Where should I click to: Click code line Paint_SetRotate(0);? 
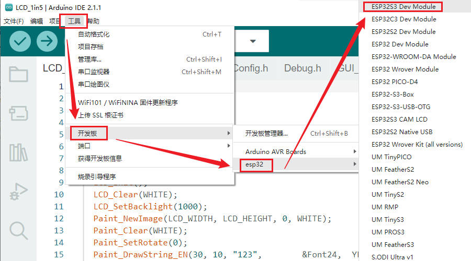[140, 243]
